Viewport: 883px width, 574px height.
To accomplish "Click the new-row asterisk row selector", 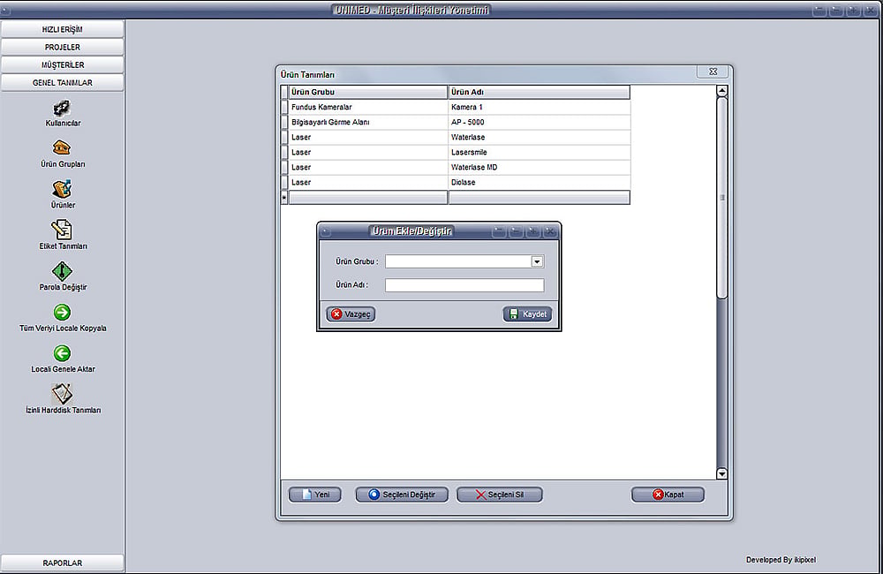I will (x=284, y=198).
